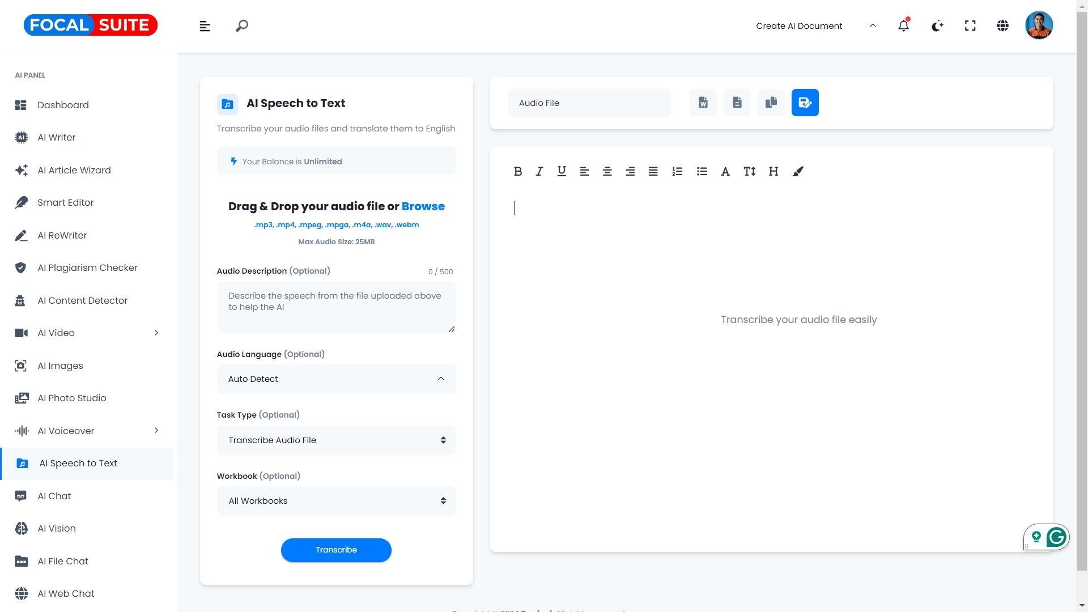Click the heading H icon
The height and width of the screenshot is (612, 1088).
[773, 171]
